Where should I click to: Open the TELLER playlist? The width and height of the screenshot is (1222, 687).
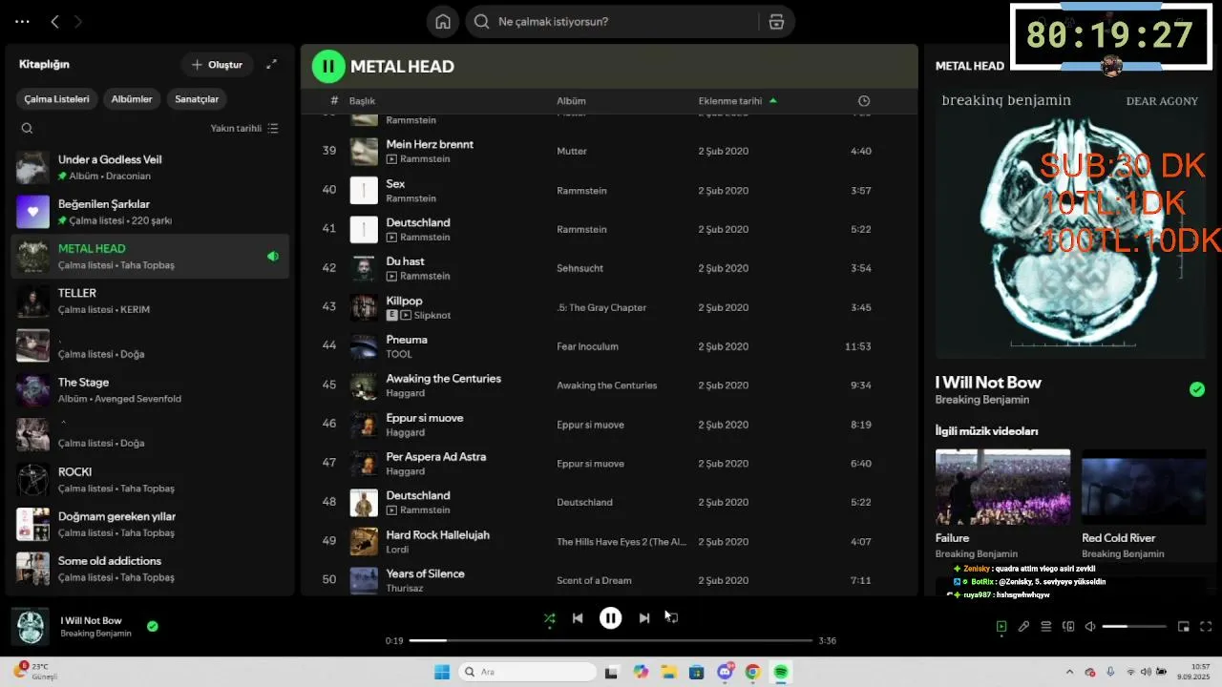click(150, 302)
